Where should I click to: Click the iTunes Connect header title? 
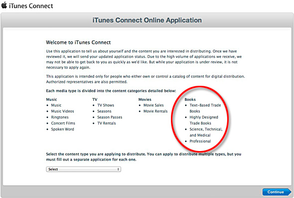click(31, 6)
